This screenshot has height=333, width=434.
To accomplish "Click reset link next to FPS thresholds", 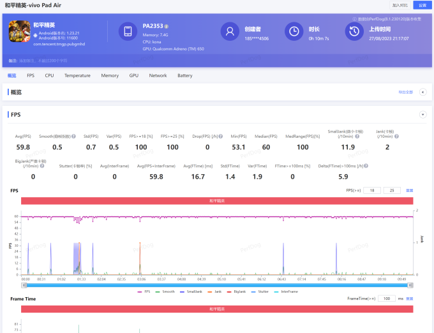I will (x=409, y=191).
